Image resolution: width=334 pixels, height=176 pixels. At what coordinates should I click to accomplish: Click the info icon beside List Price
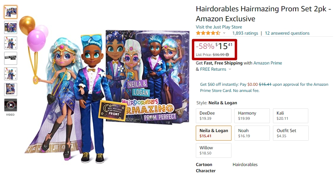[x=227, y=55]
